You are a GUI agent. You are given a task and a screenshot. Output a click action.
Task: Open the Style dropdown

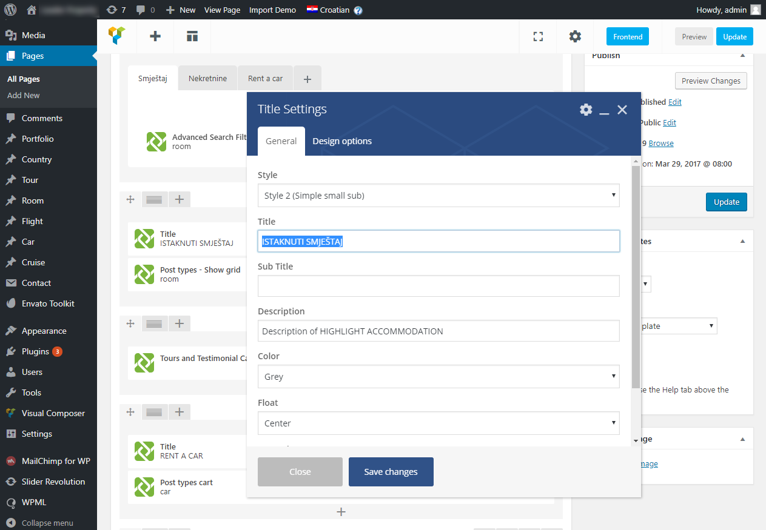438,196
